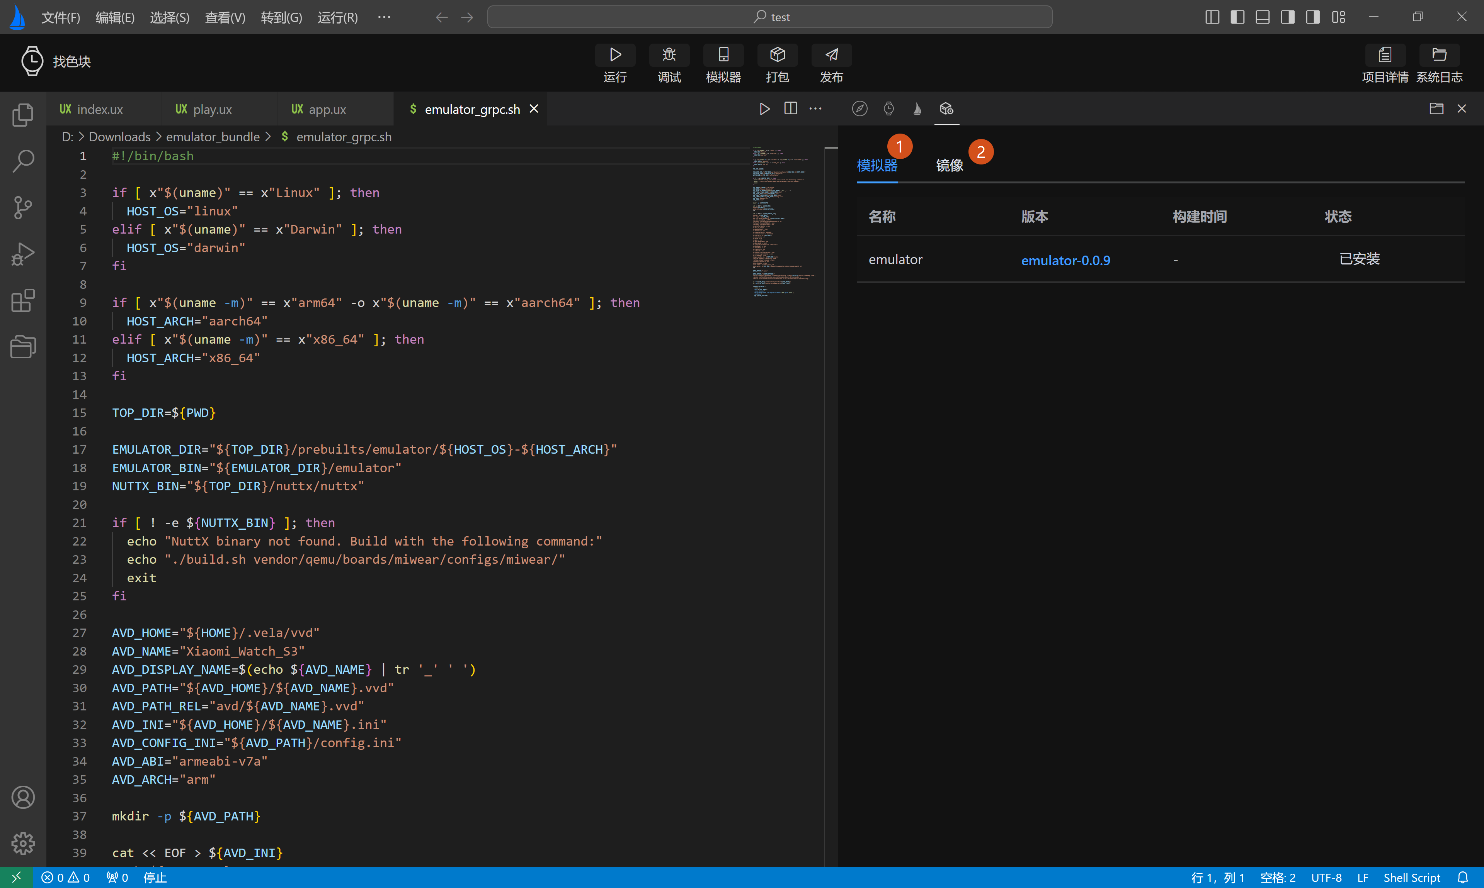Screen dimensions: 1484x888
Task: Toggle the secondary sidebar layout button
Action: (x=1288, y=17)
